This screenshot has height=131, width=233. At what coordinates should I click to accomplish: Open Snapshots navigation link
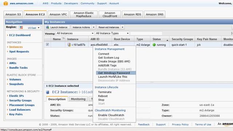(x=16, y=84)
